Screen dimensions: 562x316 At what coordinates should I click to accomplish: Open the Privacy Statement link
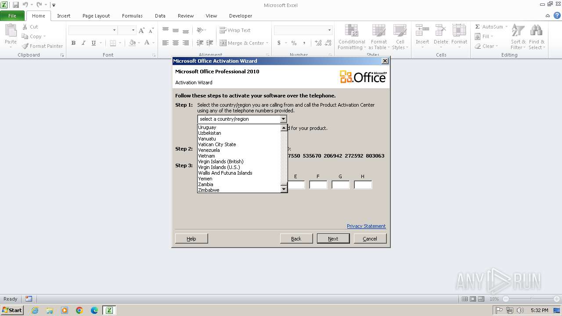366,226
